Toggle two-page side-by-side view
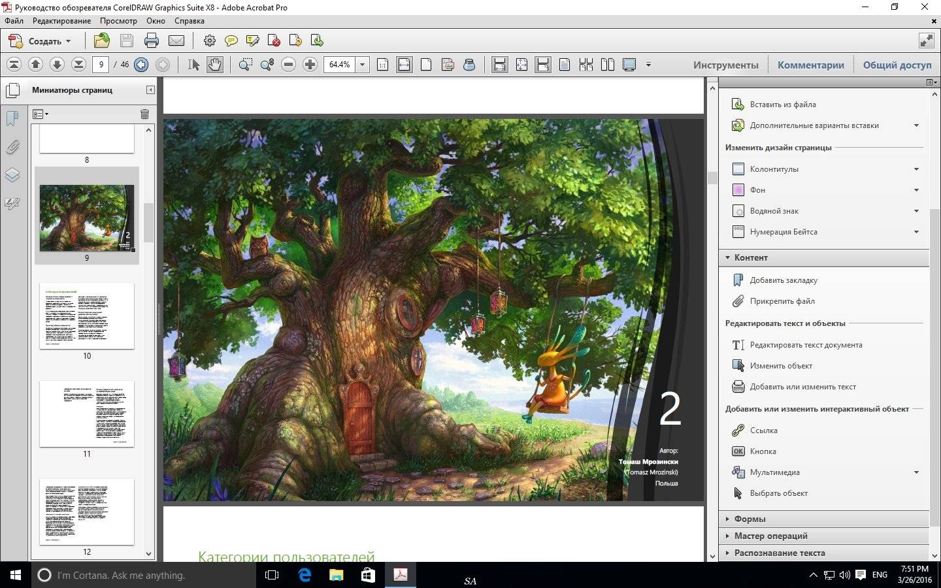This screenshot has height=588, width=941. click(608, 64)
